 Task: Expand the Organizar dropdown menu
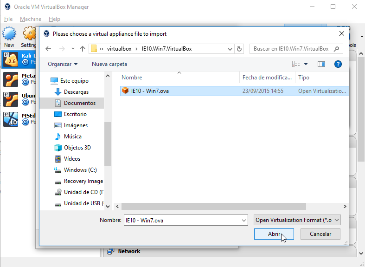tap(63, 64)
